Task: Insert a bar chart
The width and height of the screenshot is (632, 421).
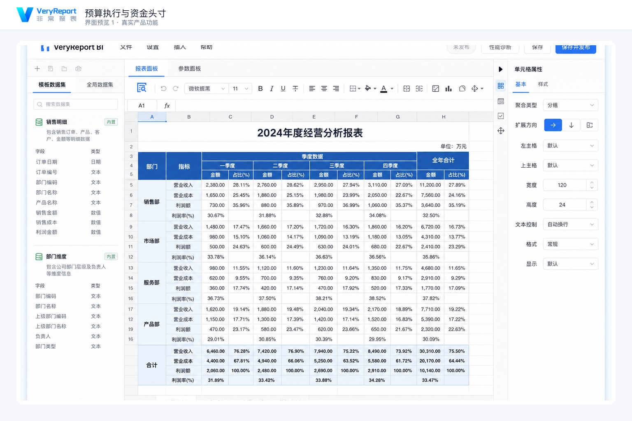Action: pyautogui.click(x=448, y=88)
